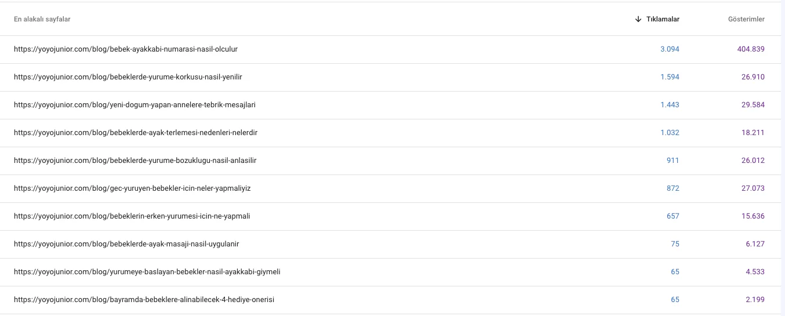The height and width of the screenshot is (316, 785).
Task: Select the bebeklerin-erken-yurumesi-icin-ne-yapmali URL
Action: [132, 216]
